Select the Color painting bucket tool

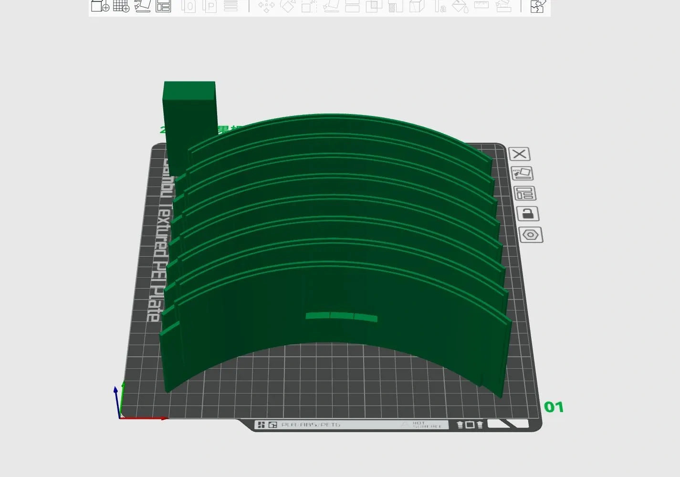(460, 6)
